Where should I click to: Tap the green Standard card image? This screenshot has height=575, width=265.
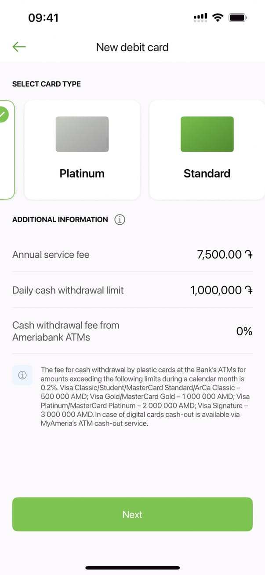click(207, 134)
